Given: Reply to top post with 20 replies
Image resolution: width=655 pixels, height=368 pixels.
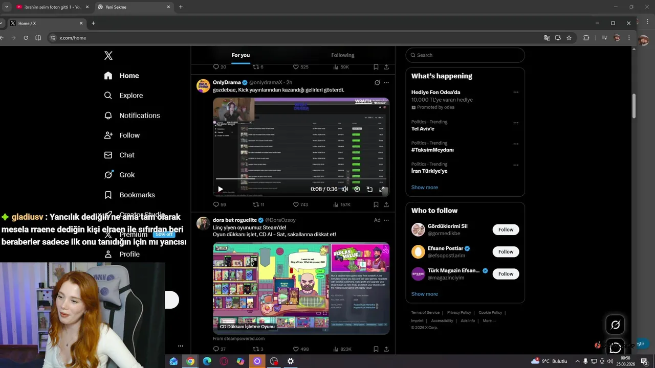Looking at the screenshot, I should [220, 67].
